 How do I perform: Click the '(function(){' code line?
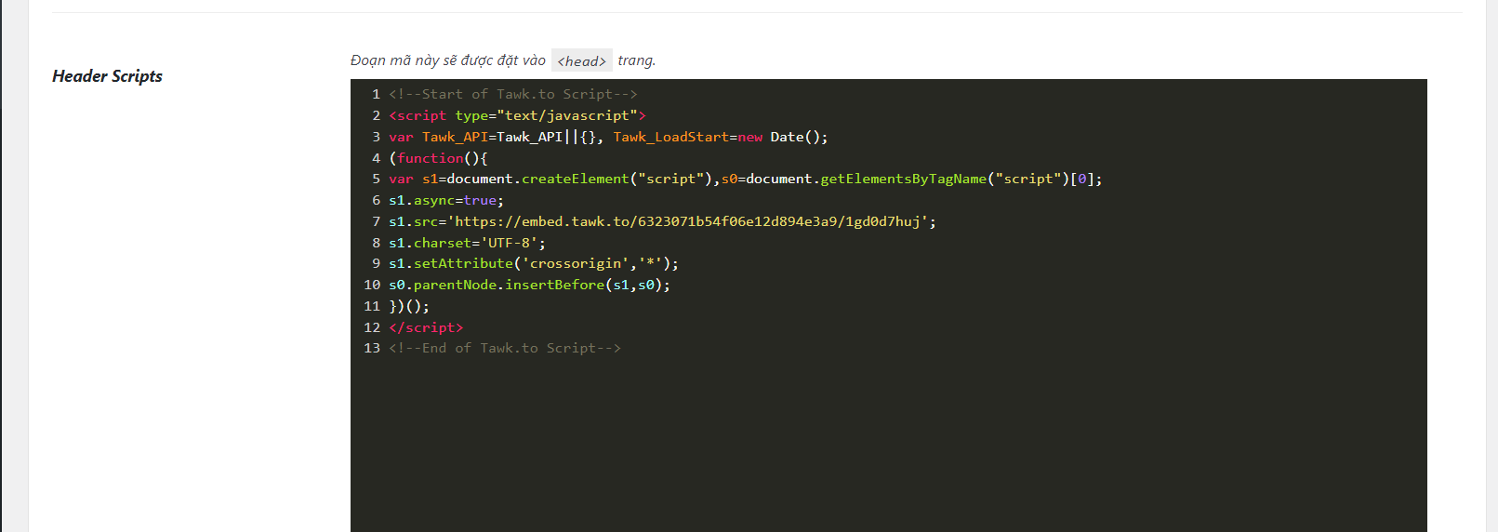tap(438, 158)
